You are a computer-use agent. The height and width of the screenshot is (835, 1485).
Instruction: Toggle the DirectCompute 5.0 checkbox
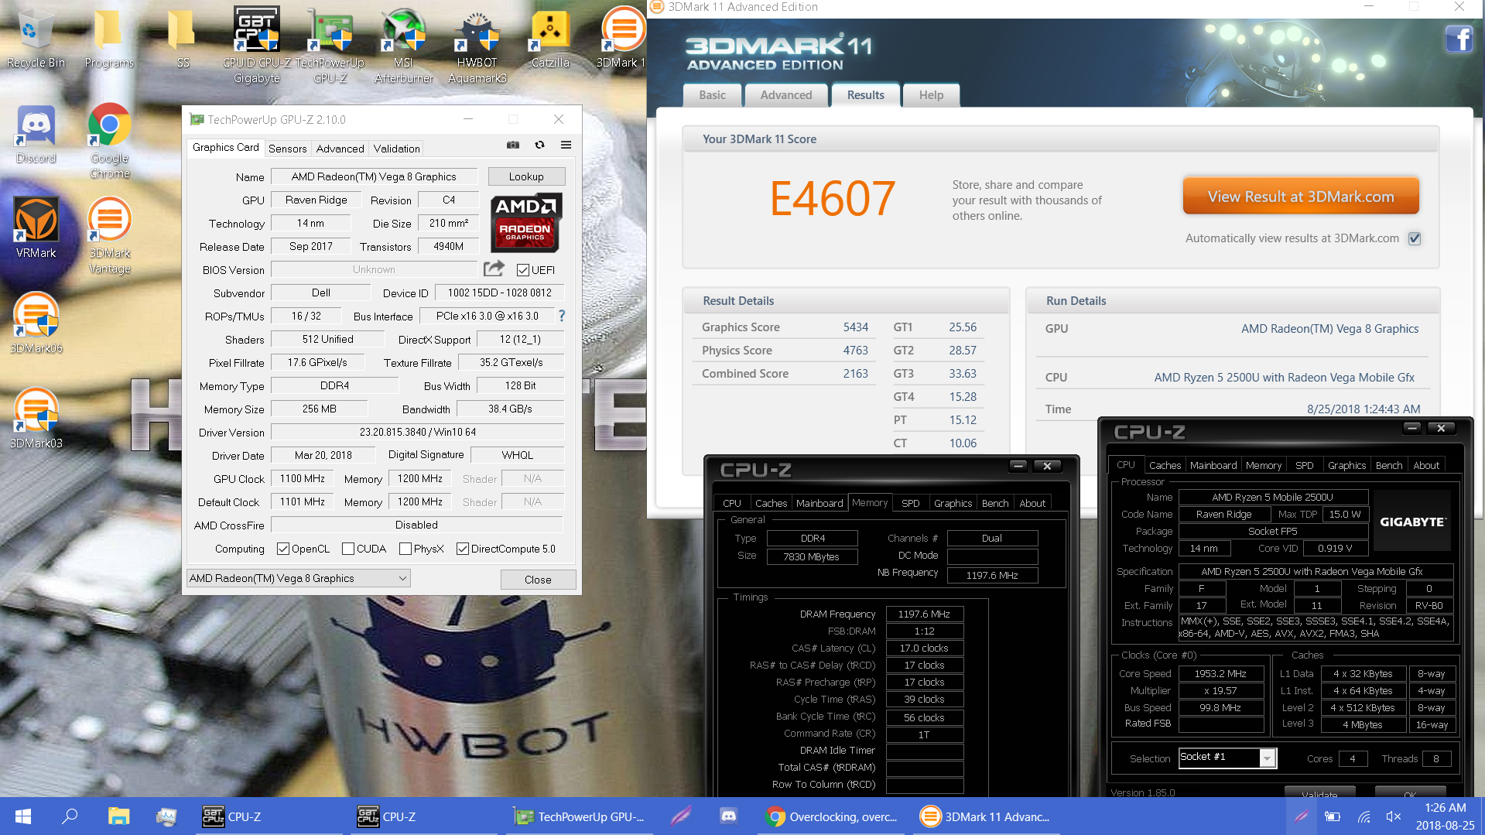point(463,549)
